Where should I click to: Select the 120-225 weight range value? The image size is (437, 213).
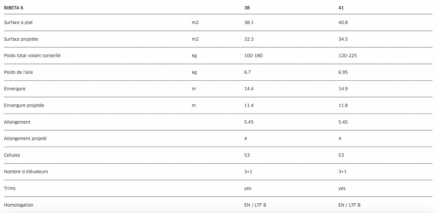coord(347,56)
